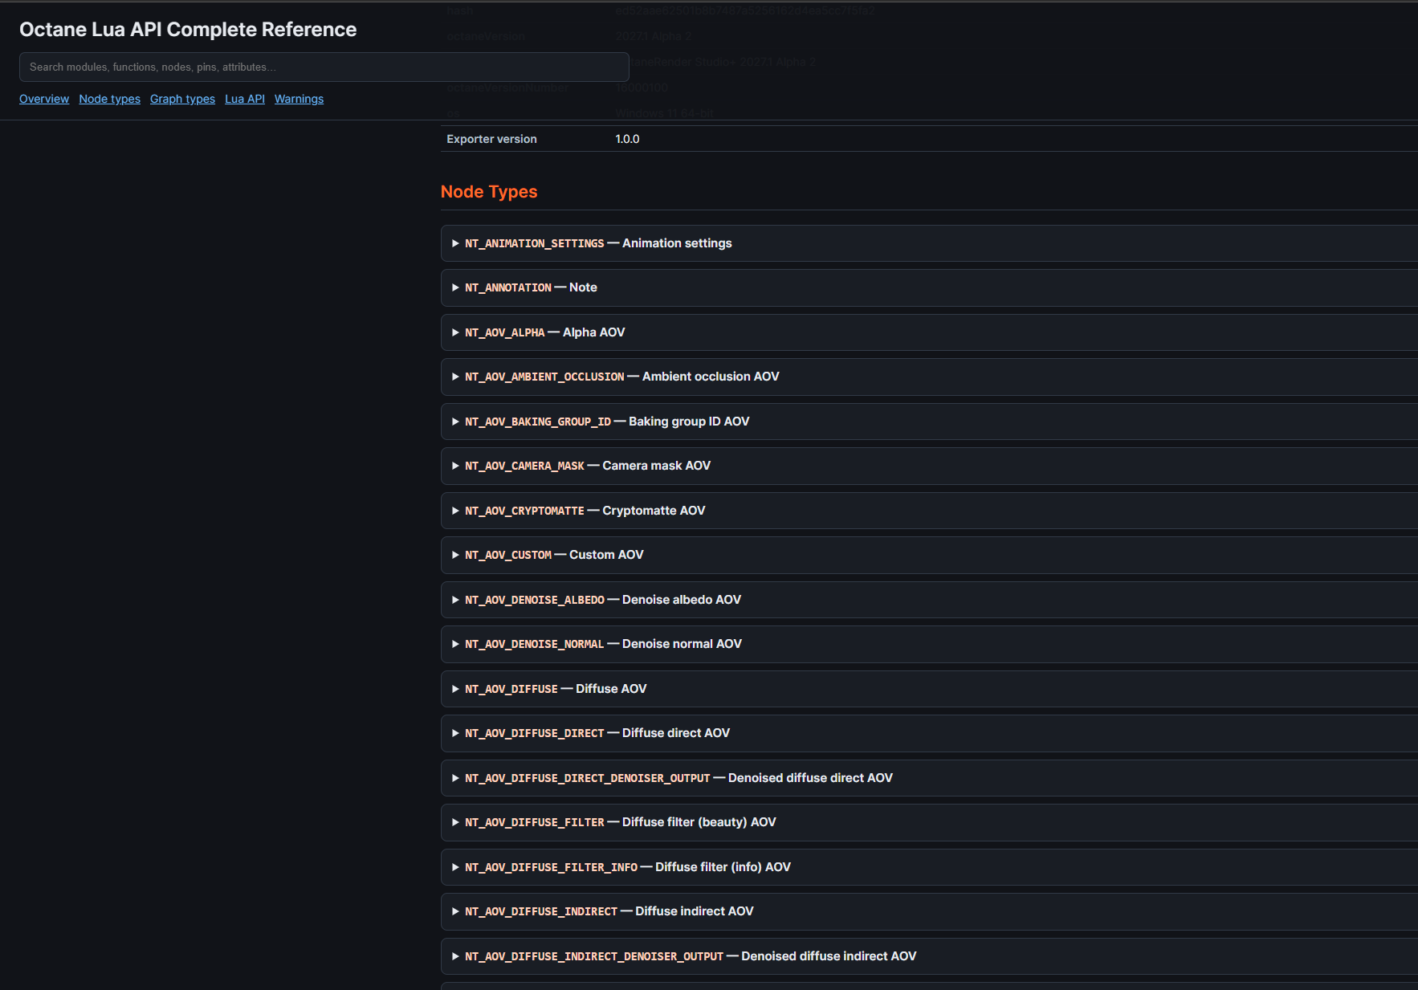Click the Diffuse filter (beauty) AOV label
Viewport: 1418px width, 990px height.
click(x=699, y=822)
